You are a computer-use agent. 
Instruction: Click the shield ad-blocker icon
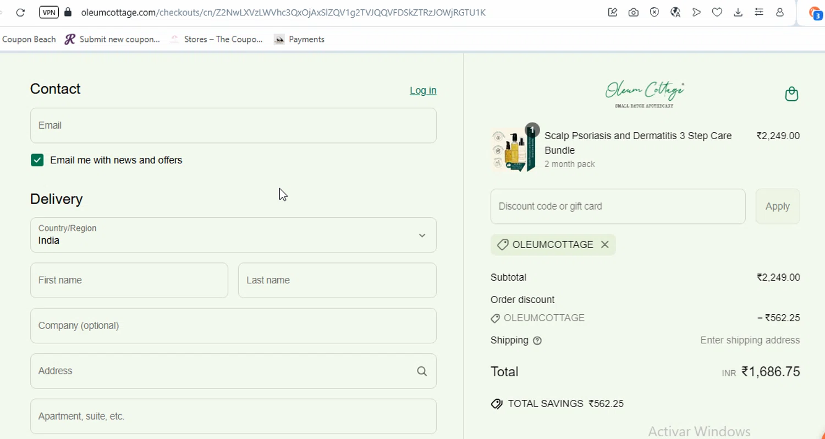tap(654, 12)
